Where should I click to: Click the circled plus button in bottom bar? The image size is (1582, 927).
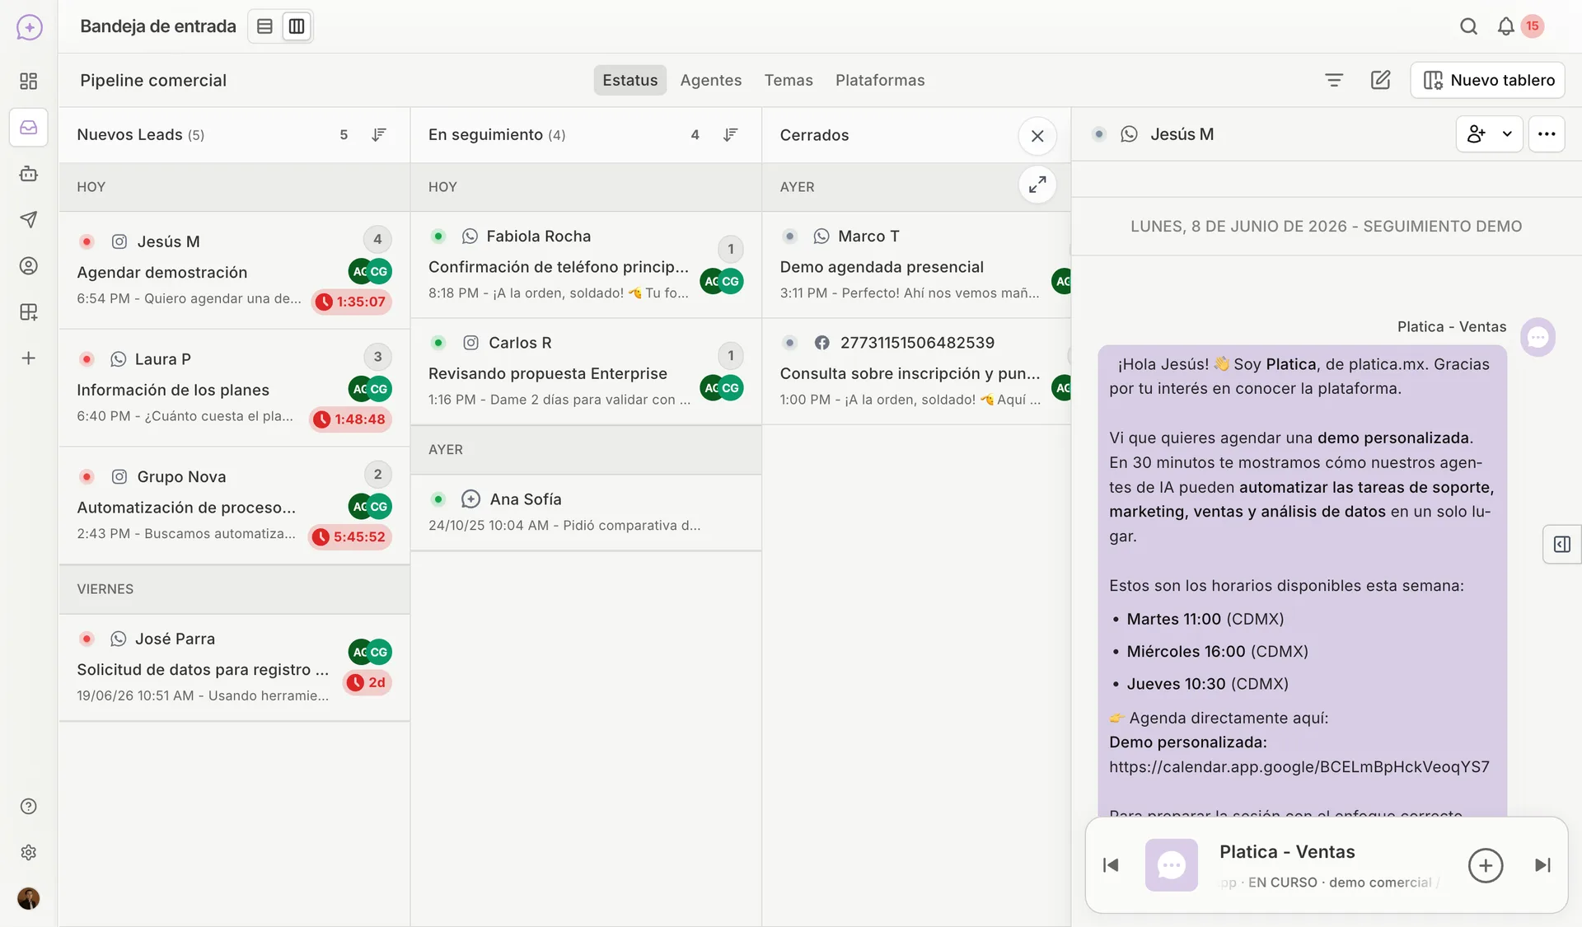pos(1486,865)
